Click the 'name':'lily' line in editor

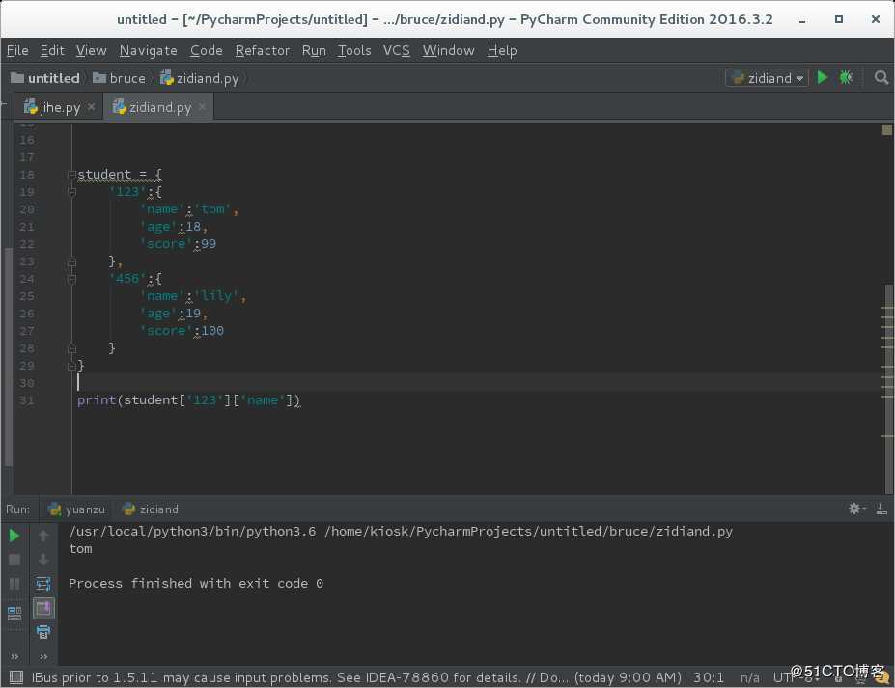[x=193, y=296]
